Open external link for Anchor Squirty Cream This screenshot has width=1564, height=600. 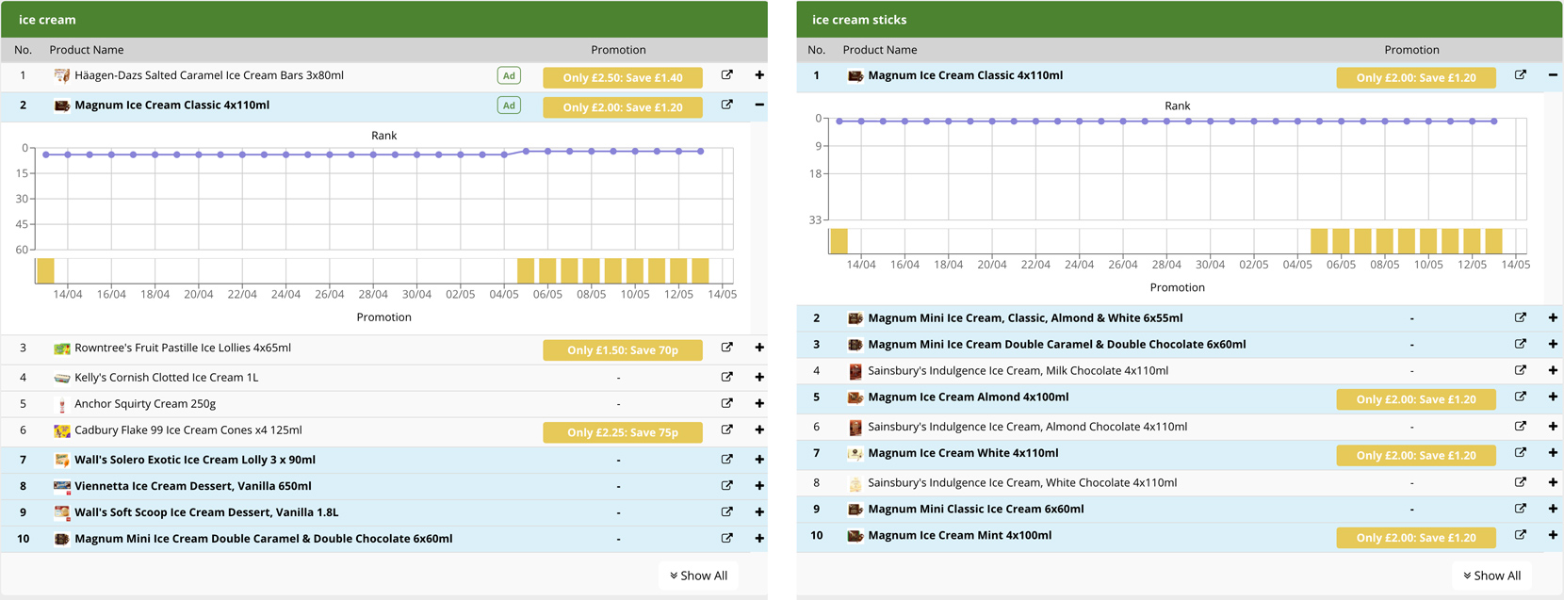click(726, 403)
